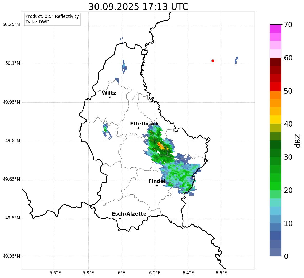The width and height of the screenshot is (304, 278).
Task: Click the 49.5°N latitude label
Action: pyautogui.click(x=13, y=218)
